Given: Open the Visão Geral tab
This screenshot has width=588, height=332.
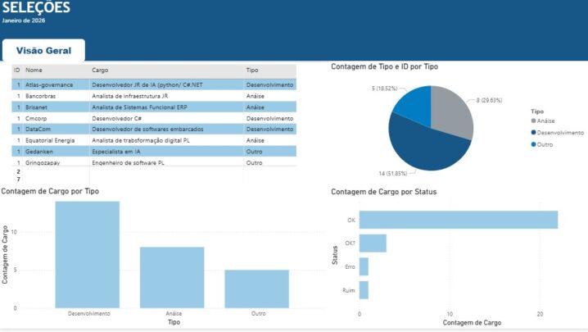Looking at the screenshot, I should pyautogui.click(x=44, y=50).
